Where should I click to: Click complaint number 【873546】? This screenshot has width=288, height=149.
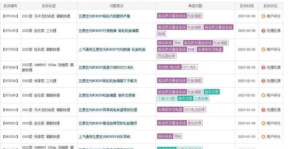(x=10, y=67)
